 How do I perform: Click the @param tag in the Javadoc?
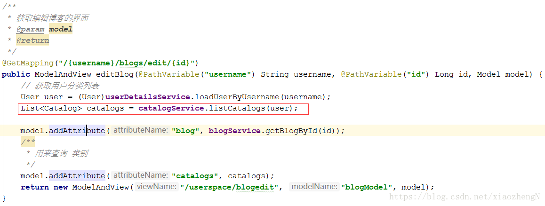click(31, 29)
